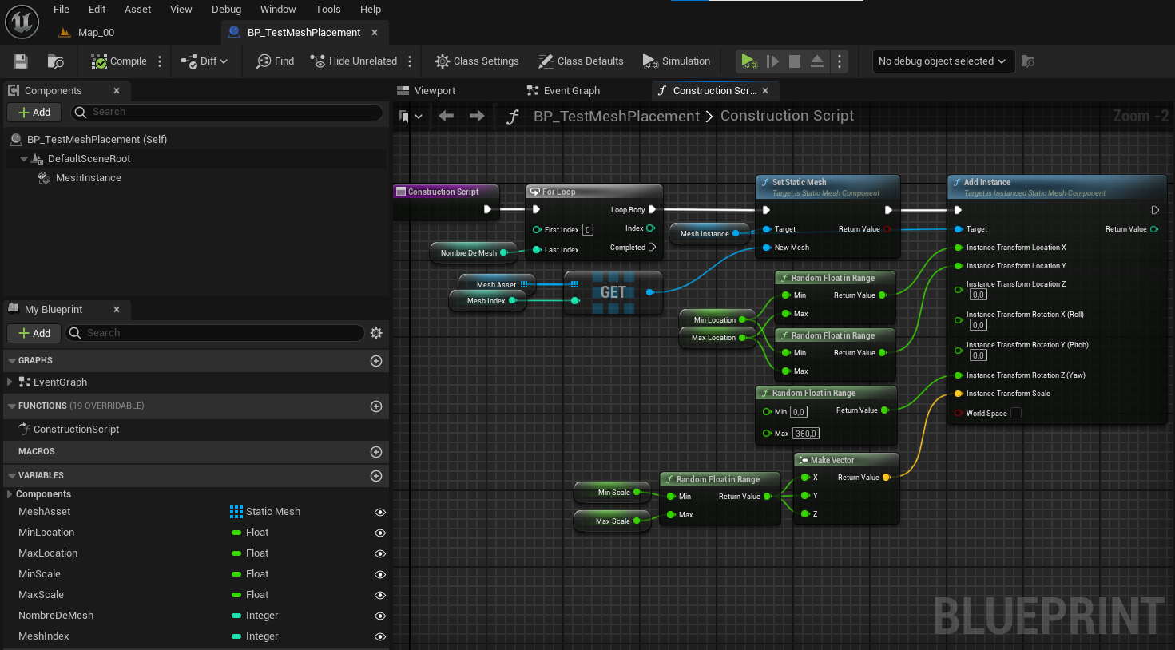Click the Browse to asset icon in the toolbar
This screenshot has width=1175, height=650.
(x=56, y=61)
